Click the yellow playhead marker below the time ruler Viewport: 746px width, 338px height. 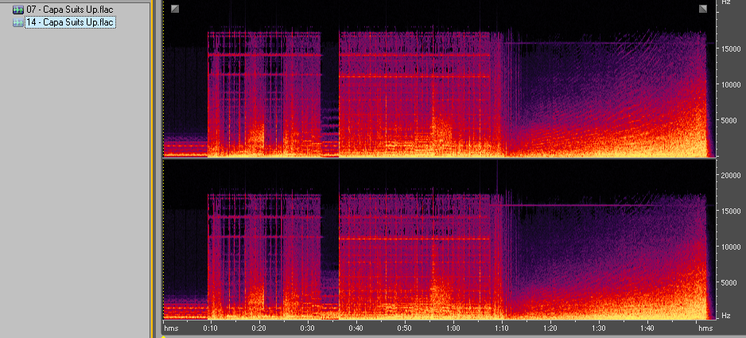click(163, 336)
